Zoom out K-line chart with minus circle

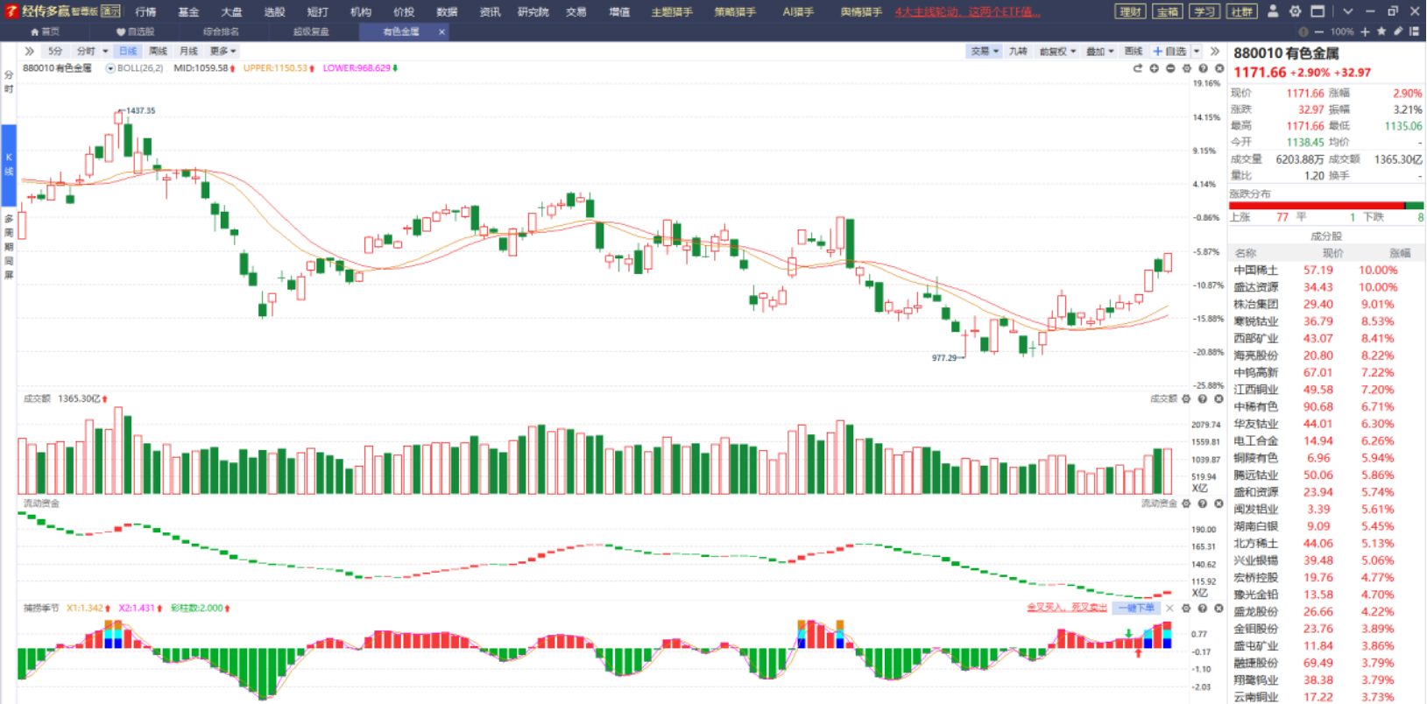point(1170,68)
